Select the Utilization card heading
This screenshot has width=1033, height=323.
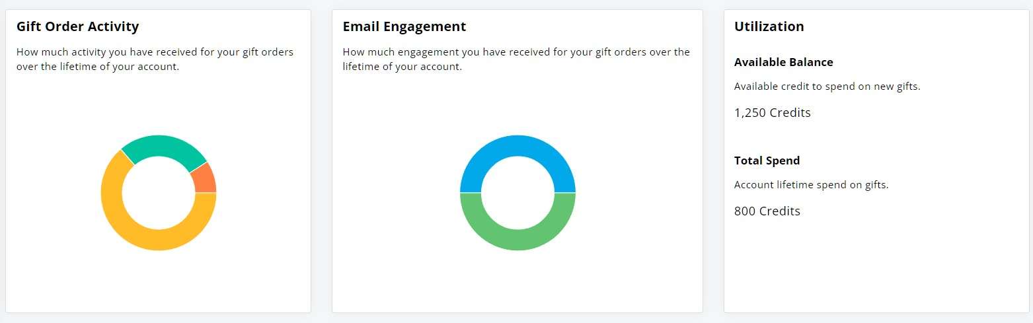[769, 26]
